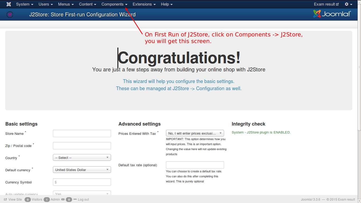Open the System menu

(x=25, y=4)
